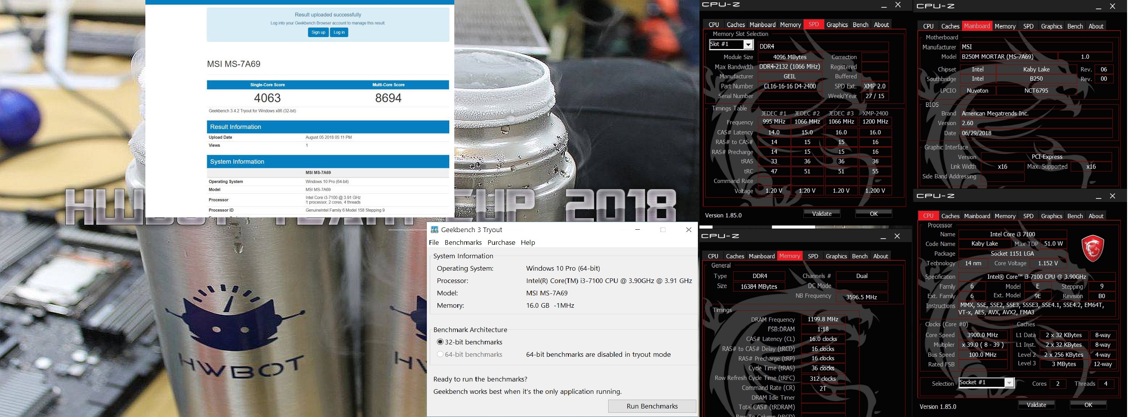Screen dimensions: 1129x417
Task: Click the processor name field Intel Core i3 7100
Action: (x=1012, y=234)
